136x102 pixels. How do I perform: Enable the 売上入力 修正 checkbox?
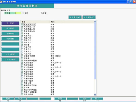[x=22, y=38]
